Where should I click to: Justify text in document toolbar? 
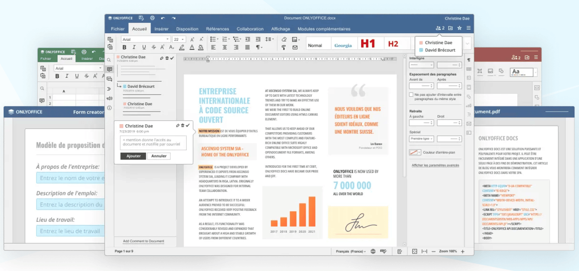coord(247,48)
